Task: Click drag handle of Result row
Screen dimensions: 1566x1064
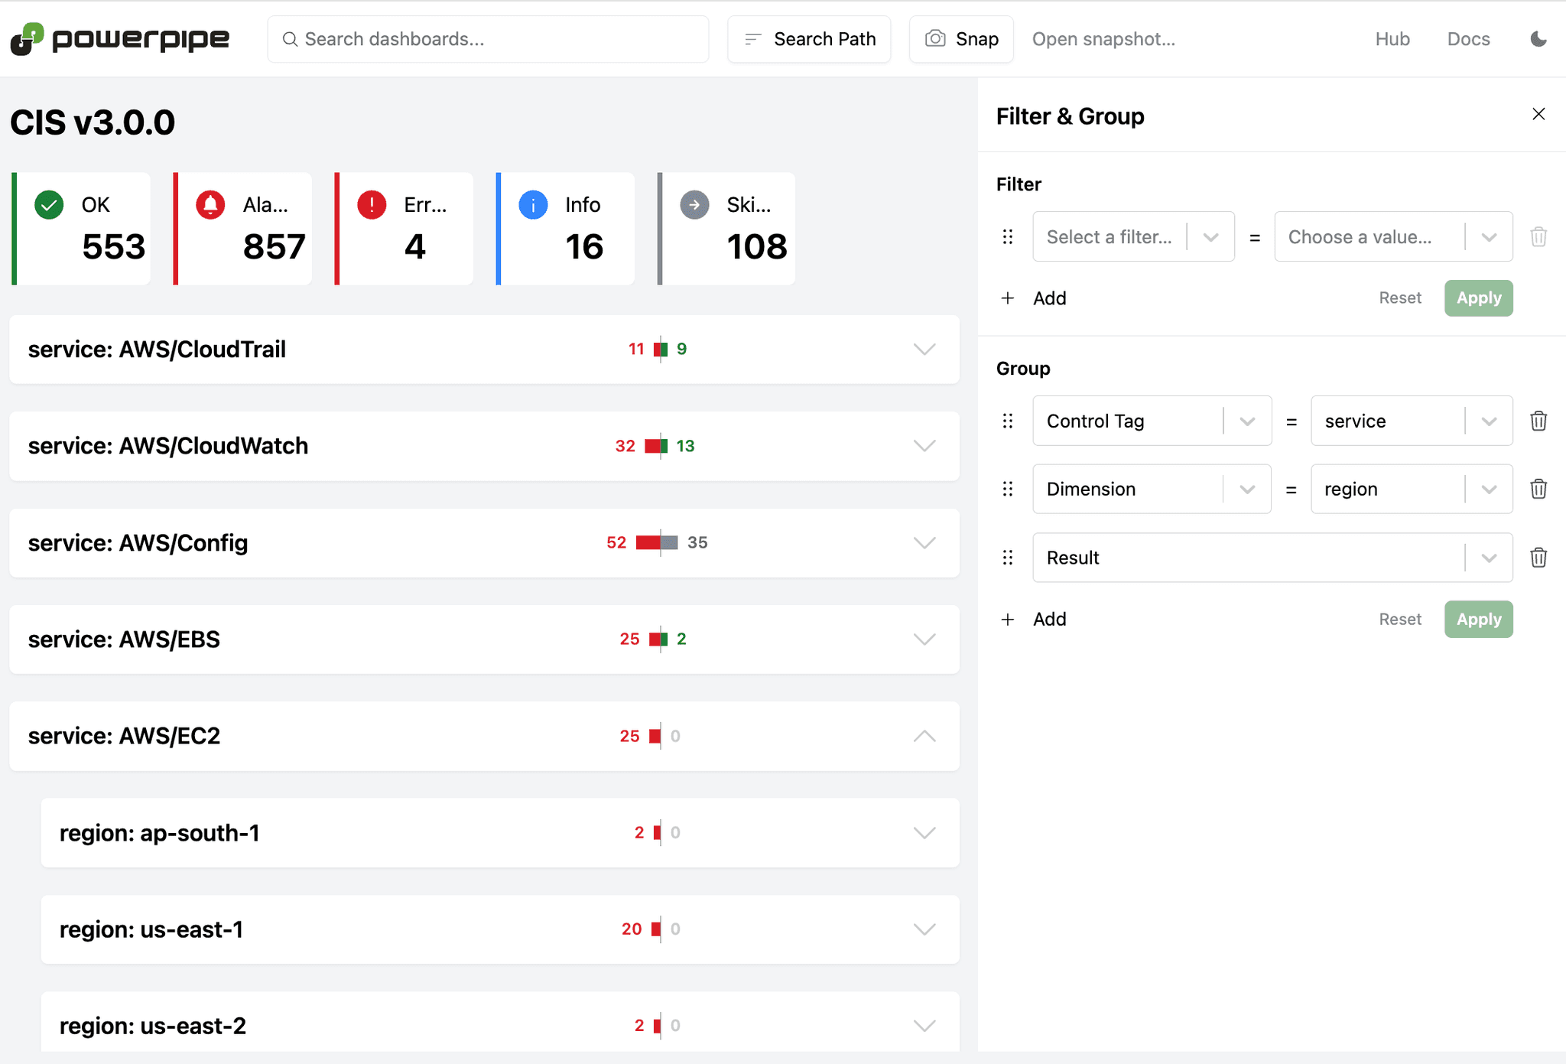Action: [x=1008, y=558]
